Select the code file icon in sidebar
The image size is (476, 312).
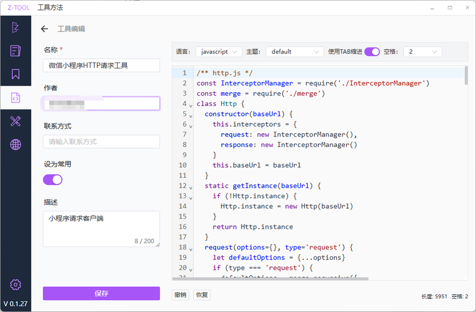(15, 98)
